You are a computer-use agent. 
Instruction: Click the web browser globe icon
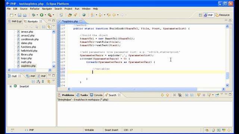(x=84, y=15)
